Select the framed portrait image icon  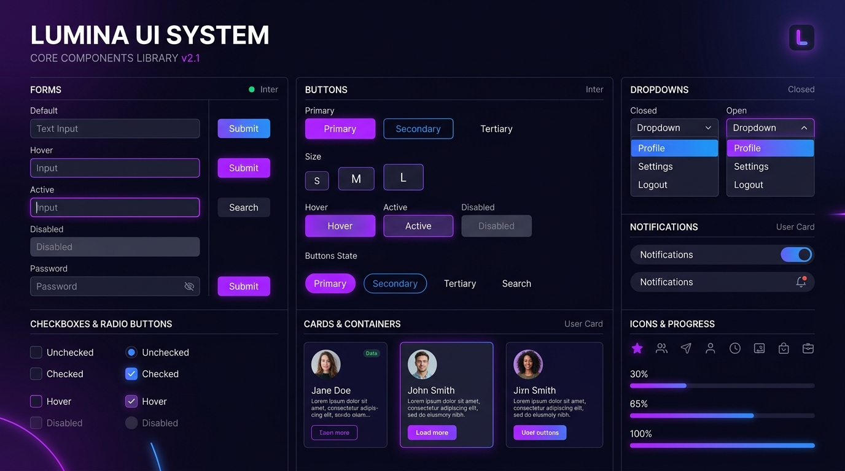[760, 348]
